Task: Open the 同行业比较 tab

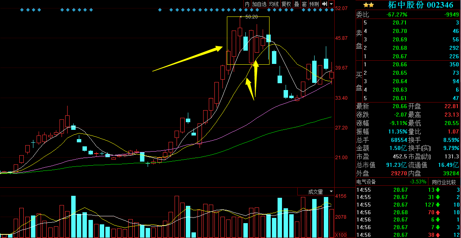Action: pyautogui.click(x=445, y=182)
